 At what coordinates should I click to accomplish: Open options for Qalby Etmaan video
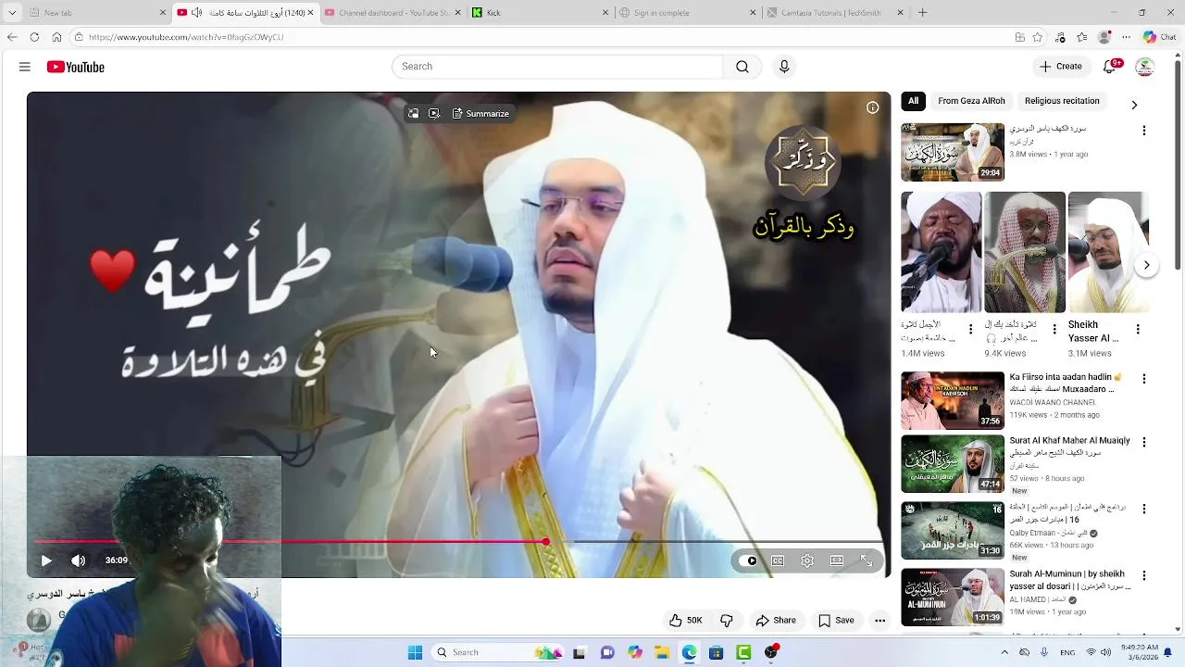click(1144, 509)
